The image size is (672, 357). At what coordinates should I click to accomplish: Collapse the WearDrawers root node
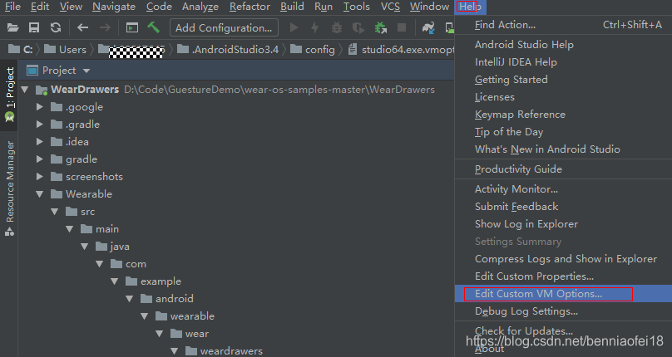click(25, 90)
